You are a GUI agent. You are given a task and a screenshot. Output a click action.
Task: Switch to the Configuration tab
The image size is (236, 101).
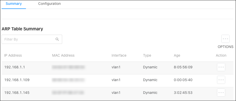[49, 4]
